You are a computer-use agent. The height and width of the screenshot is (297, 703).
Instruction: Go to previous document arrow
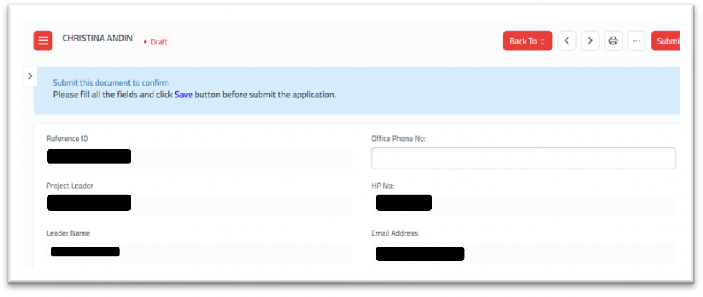[x=567, y=41]
